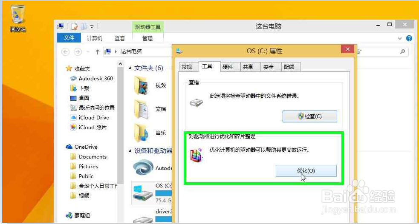Collapse the 文件夹 (6) group

tap(130, 68)
